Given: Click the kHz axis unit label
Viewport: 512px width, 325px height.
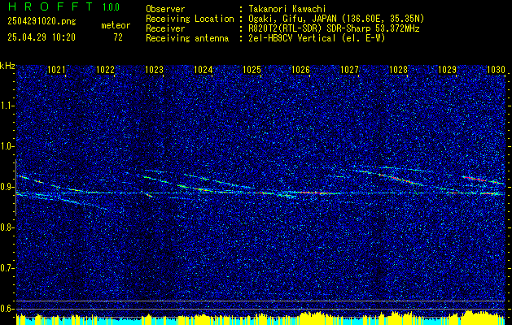Looking at the screenshot, I should (7, 66).
